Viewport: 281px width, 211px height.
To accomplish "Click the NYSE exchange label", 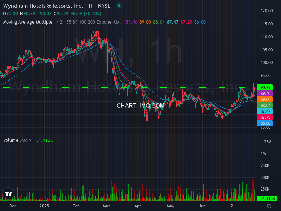I will click(x=104, y=6).
